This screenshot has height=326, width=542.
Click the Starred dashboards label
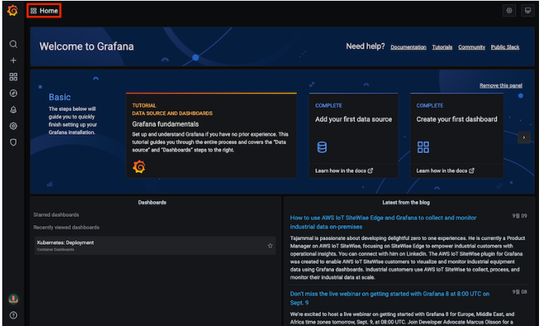[56, 215]
